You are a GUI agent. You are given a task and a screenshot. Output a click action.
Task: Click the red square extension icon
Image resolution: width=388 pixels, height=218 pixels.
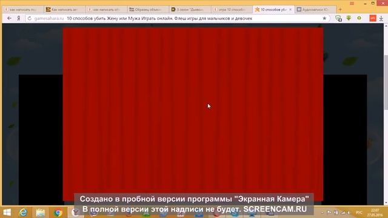[373, 18]
